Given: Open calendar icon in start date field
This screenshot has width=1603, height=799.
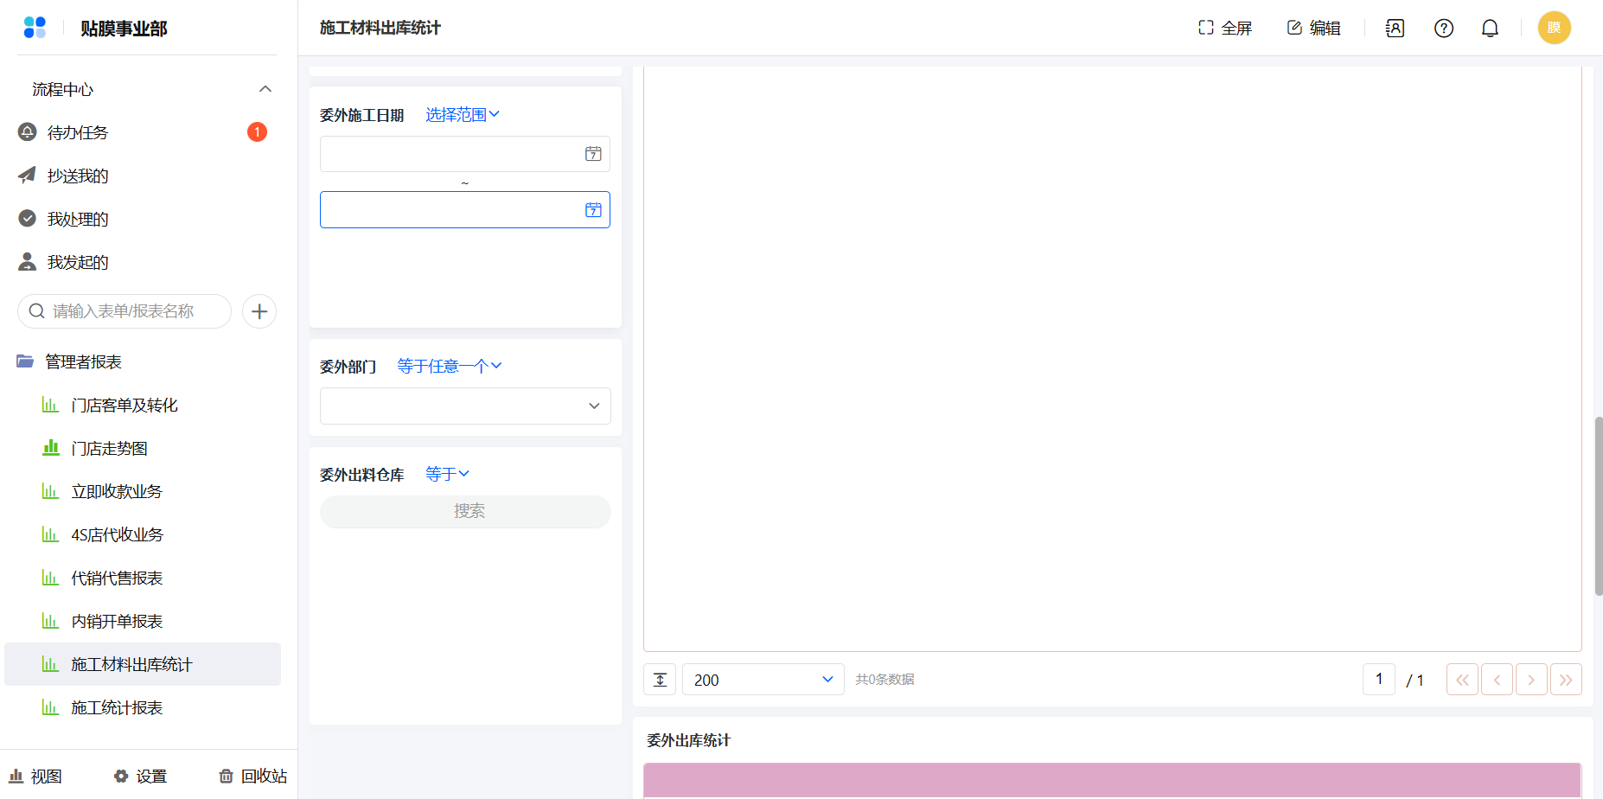Looking at the screenshot, I should click(593, 154).
